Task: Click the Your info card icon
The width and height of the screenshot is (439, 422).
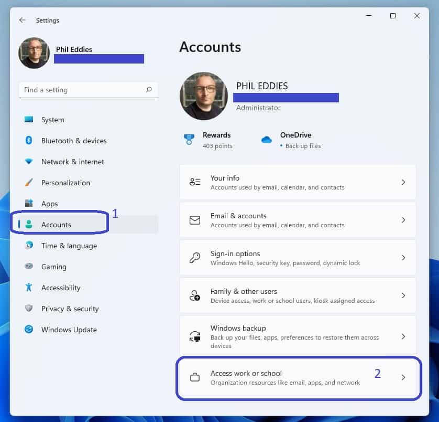Action: (195, 182)
